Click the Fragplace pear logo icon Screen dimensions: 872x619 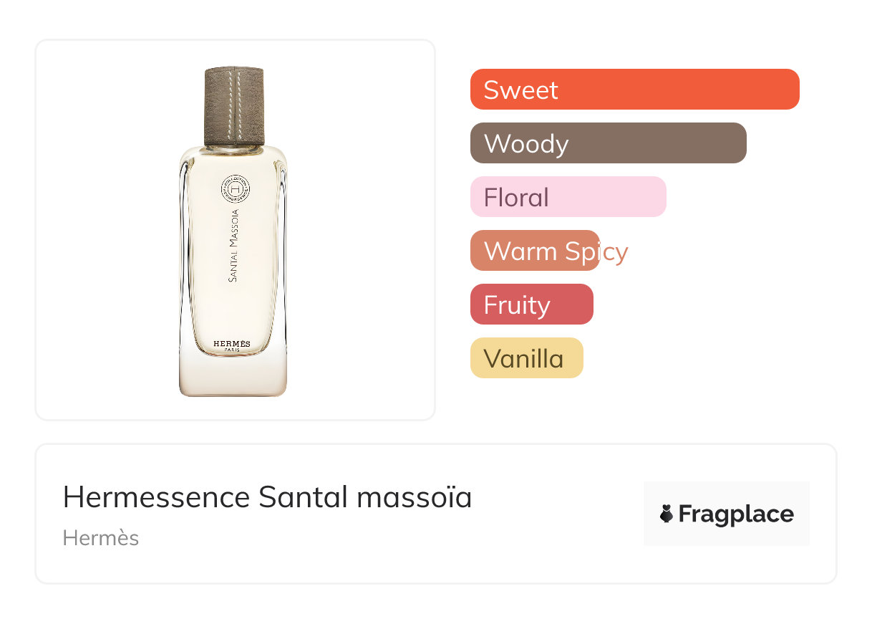[667, 514]
